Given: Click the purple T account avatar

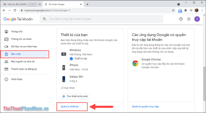Looking at the screenshot, I should click(x=197, y=19).
